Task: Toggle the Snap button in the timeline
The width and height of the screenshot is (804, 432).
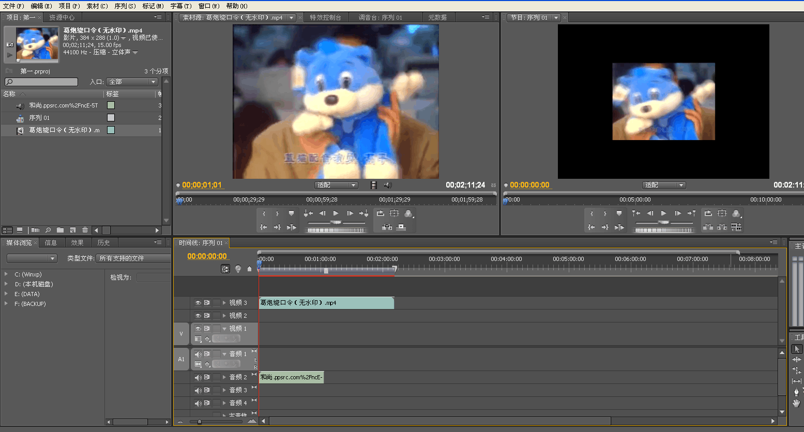Action: 225,269
